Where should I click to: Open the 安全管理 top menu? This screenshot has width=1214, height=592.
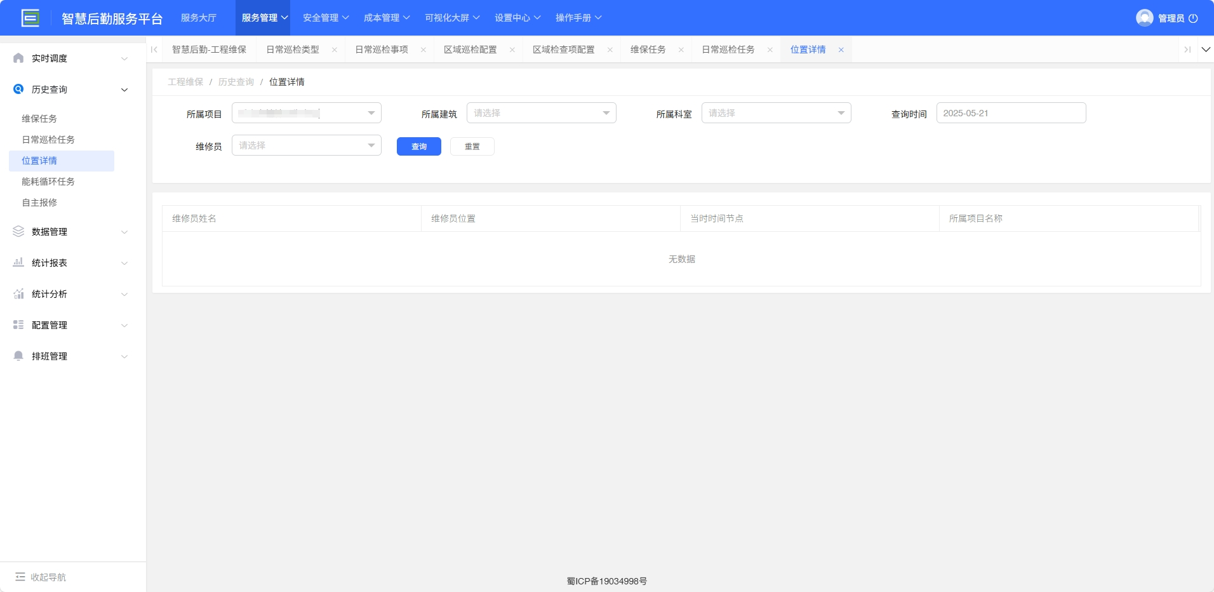326,18
